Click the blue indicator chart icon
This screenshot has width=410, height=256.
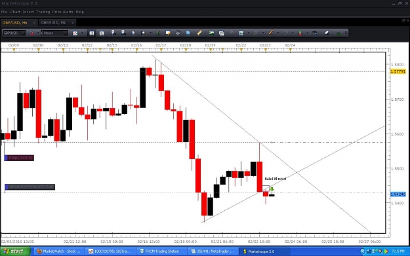(x=241, y=33)
